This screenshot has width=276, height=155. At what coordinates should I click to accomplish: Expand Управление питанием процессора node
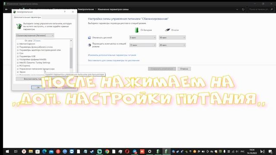18,69
